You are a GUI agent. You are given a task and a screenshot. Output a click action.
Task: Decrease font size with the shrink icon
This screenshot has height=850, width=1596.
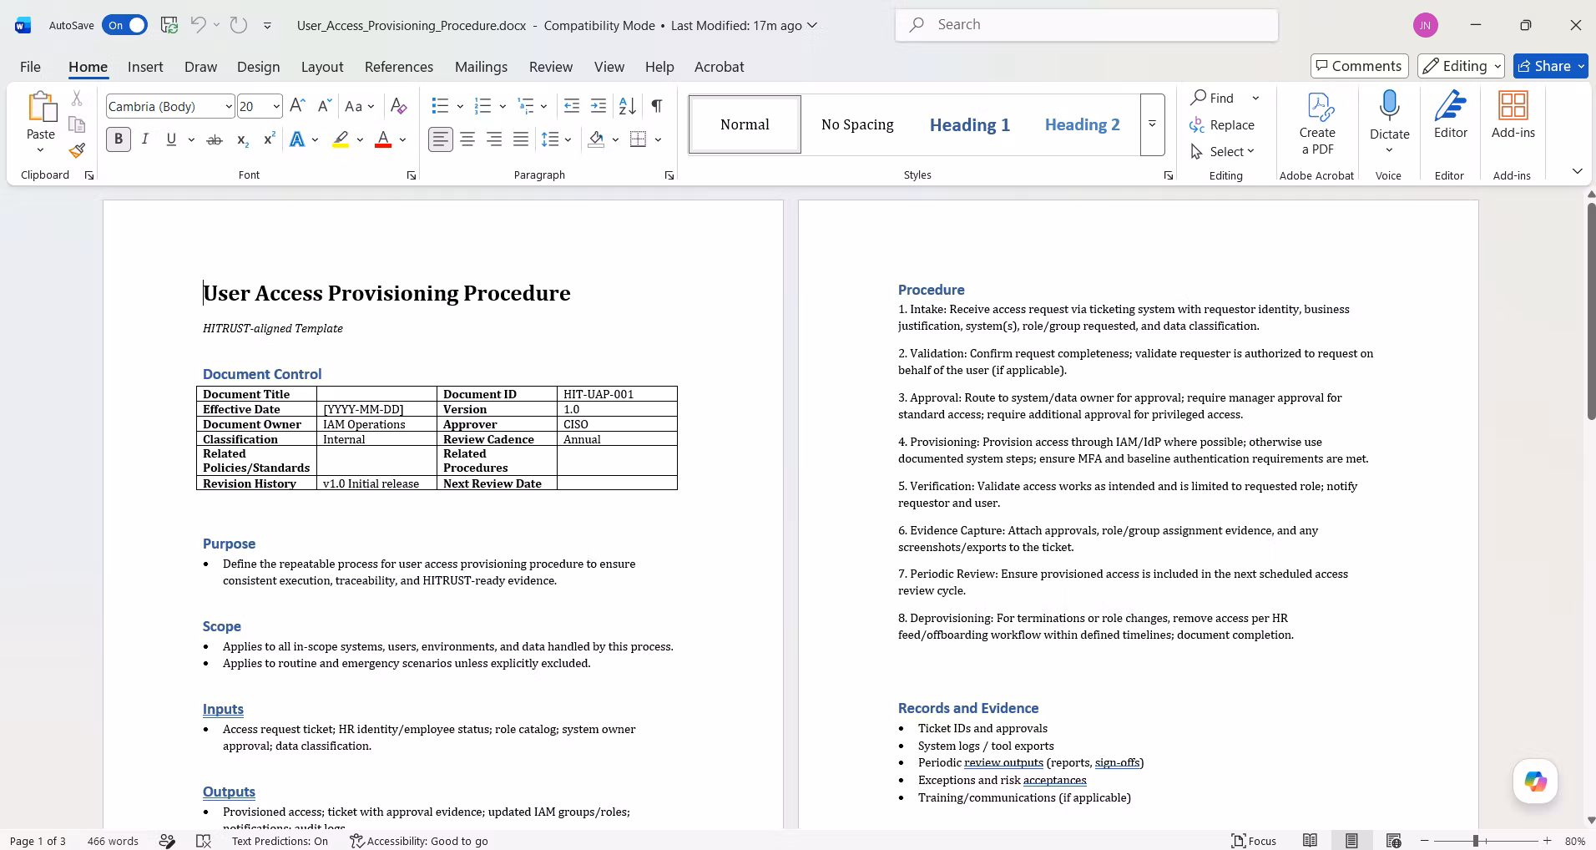325,106
